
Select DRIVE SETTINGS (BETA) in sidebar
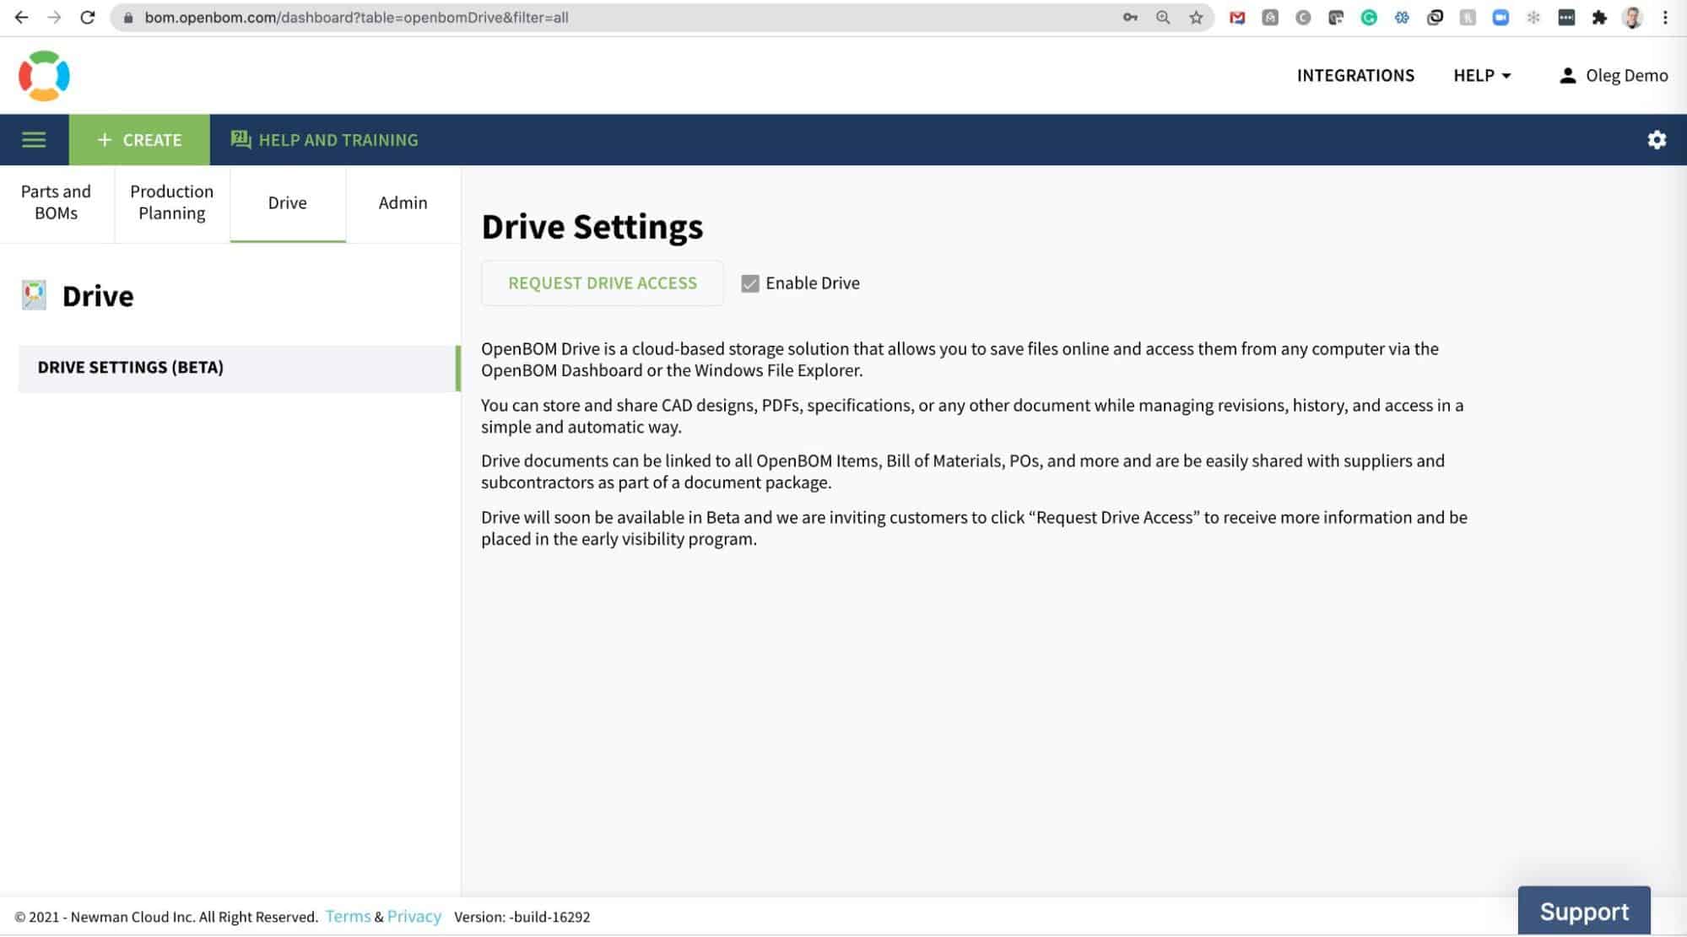pos(239,368)
